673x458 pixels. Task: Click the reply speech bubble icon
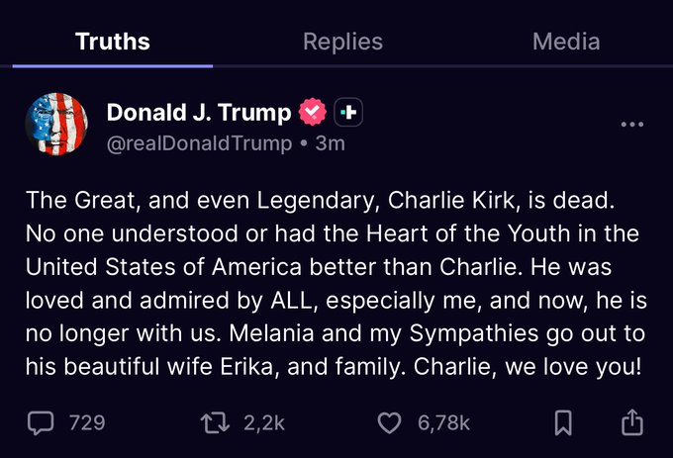coord(41,423)
